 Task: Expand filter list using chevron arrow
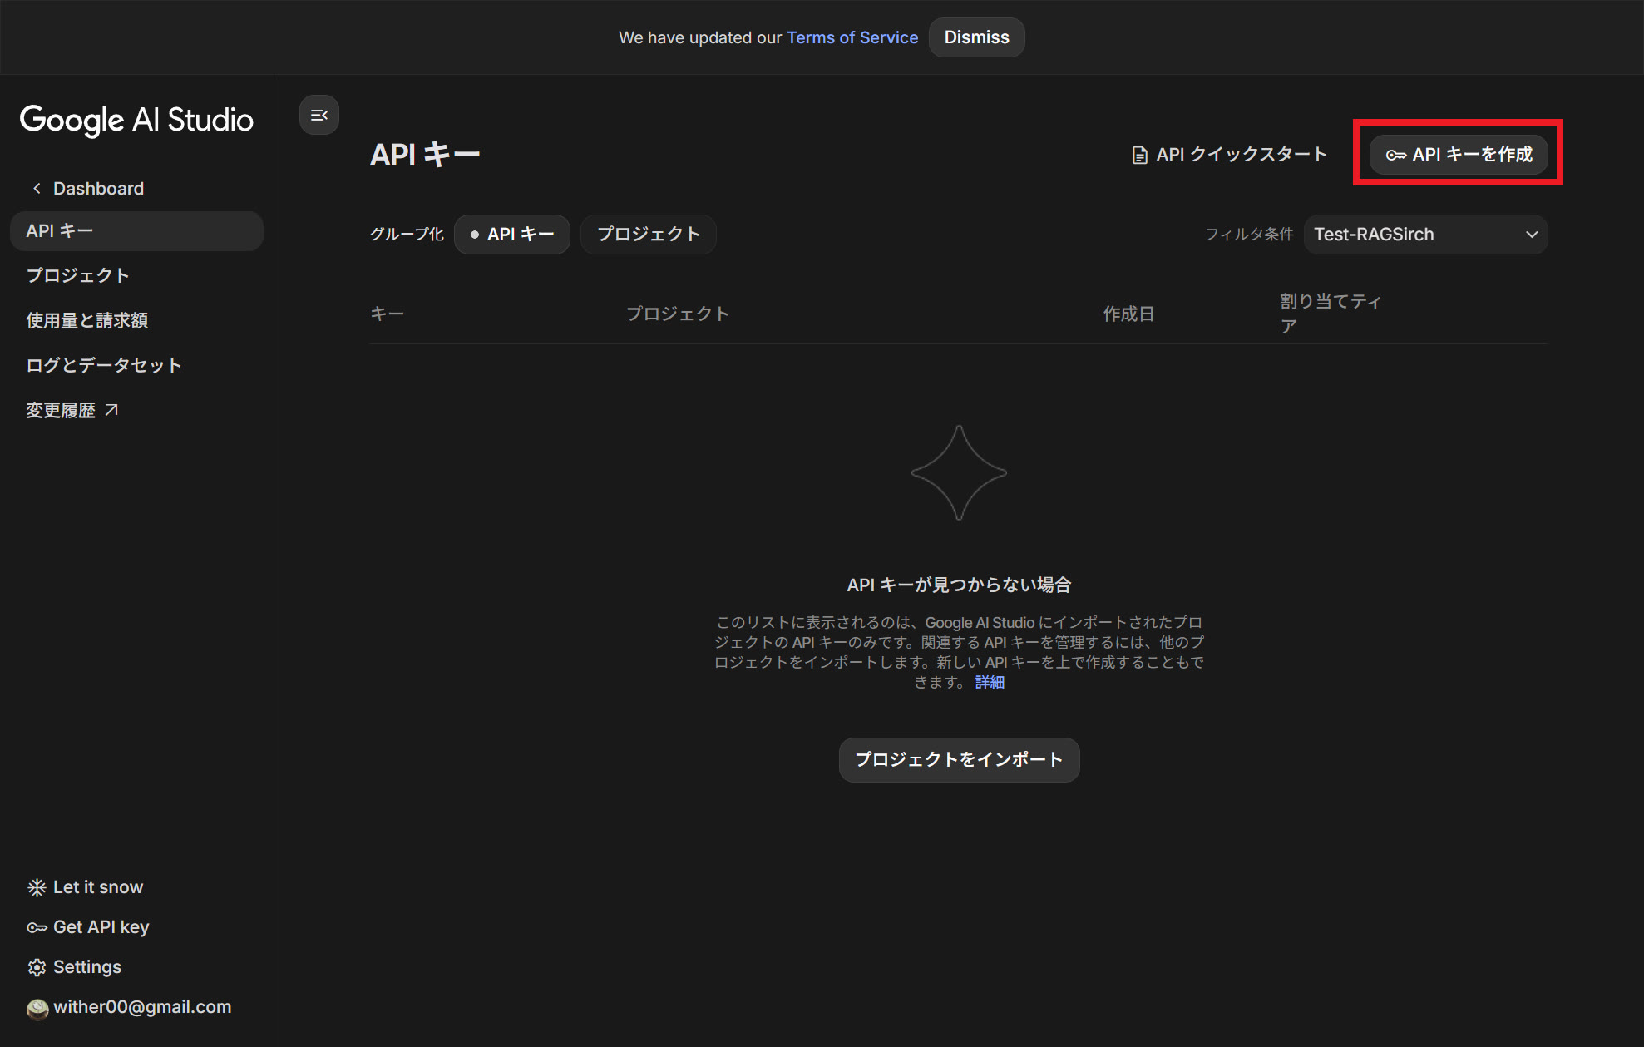1532,235
